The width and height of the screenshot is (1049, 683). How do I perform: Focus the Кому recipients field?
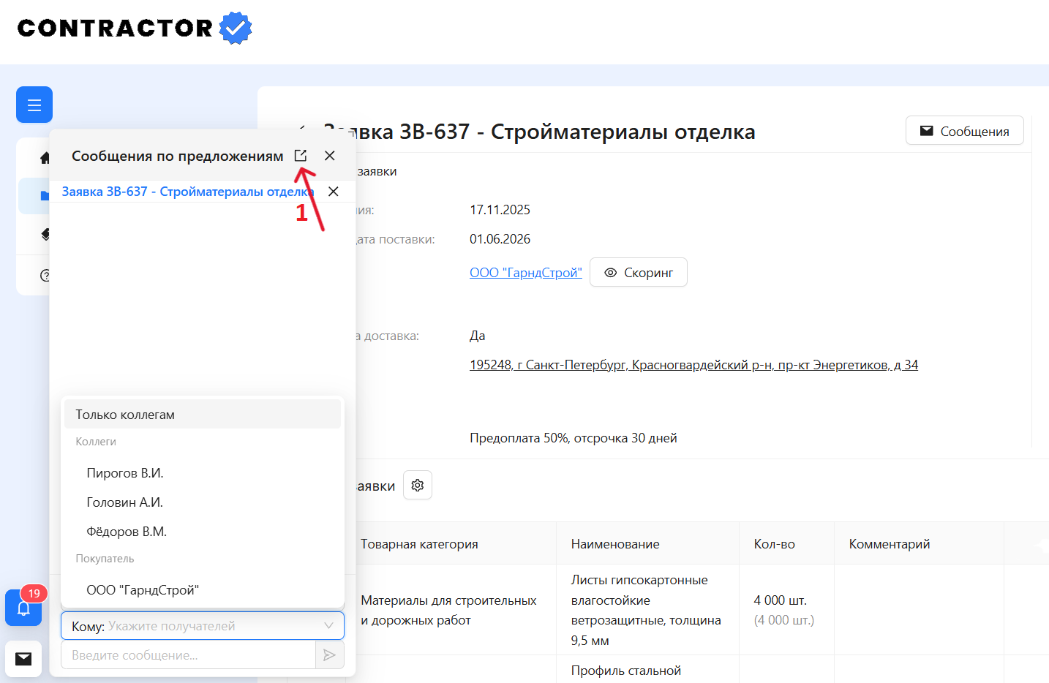pos(203,626)
